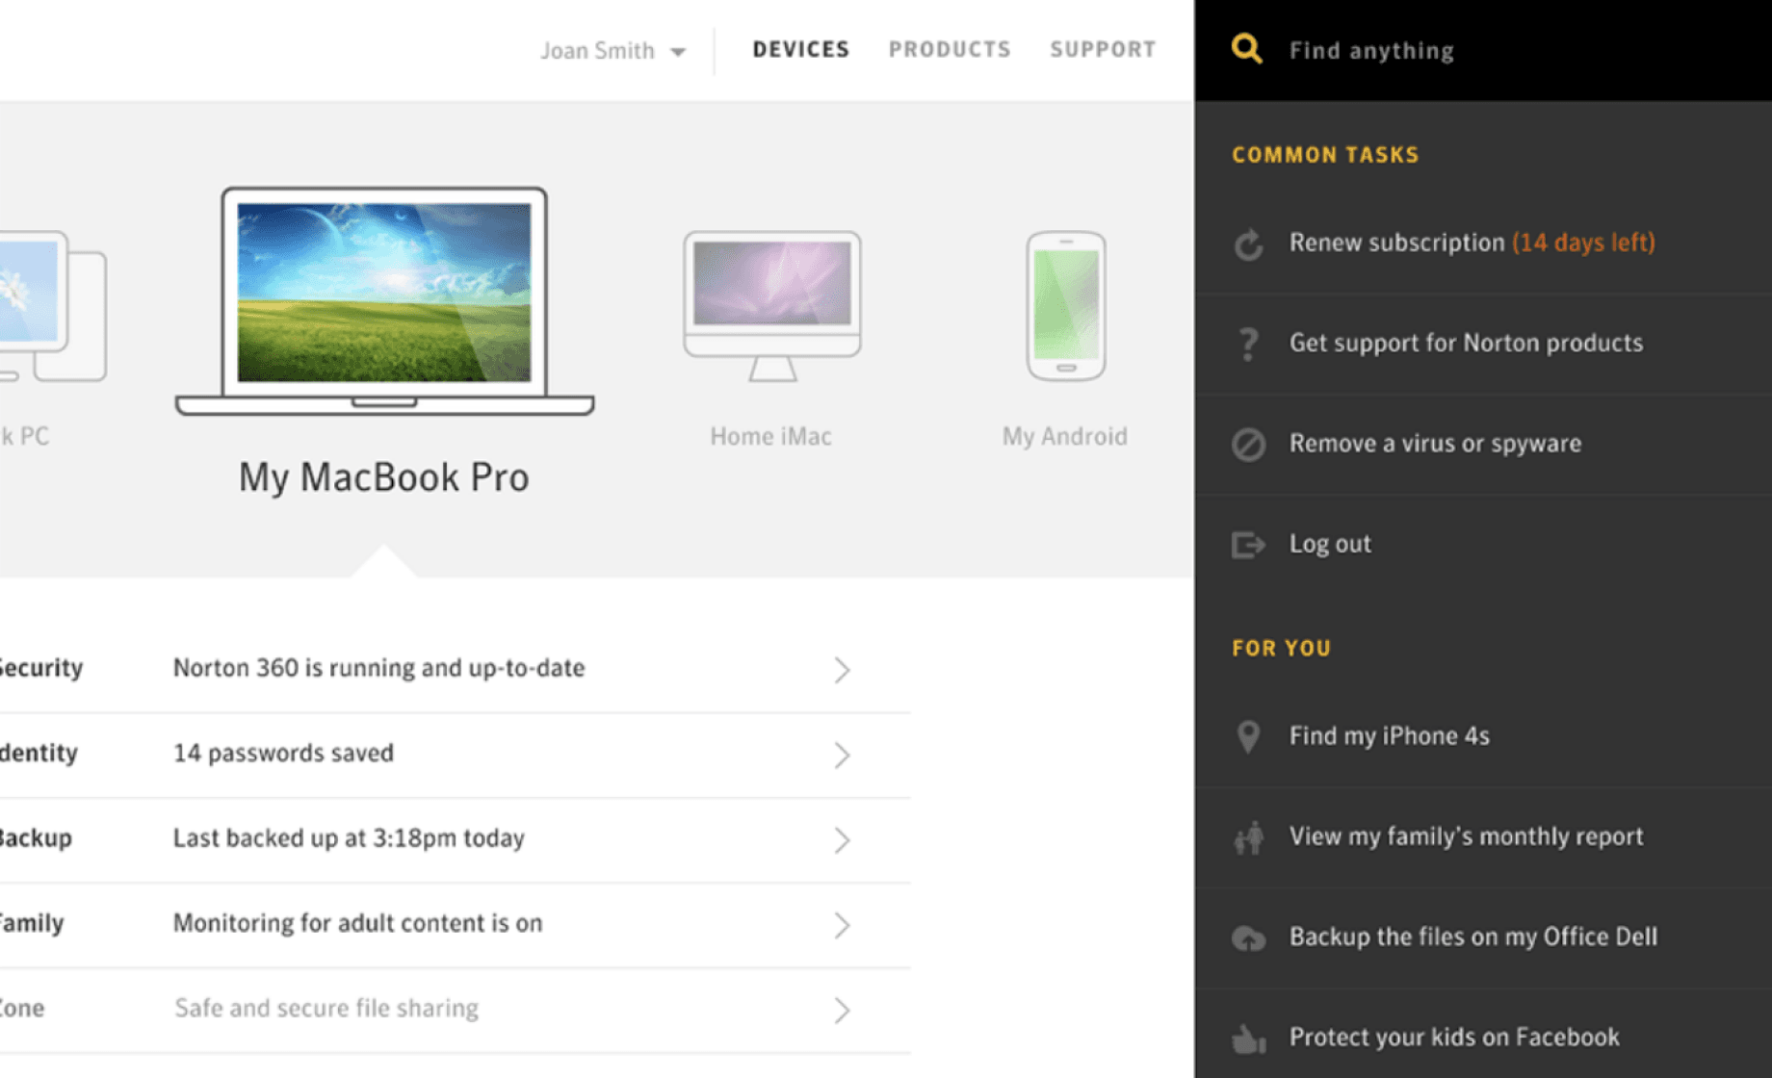The image size is (1772, 1078).
Task: Switch to the Products tab
Action: pyautogui.click(x=950, y=49)
